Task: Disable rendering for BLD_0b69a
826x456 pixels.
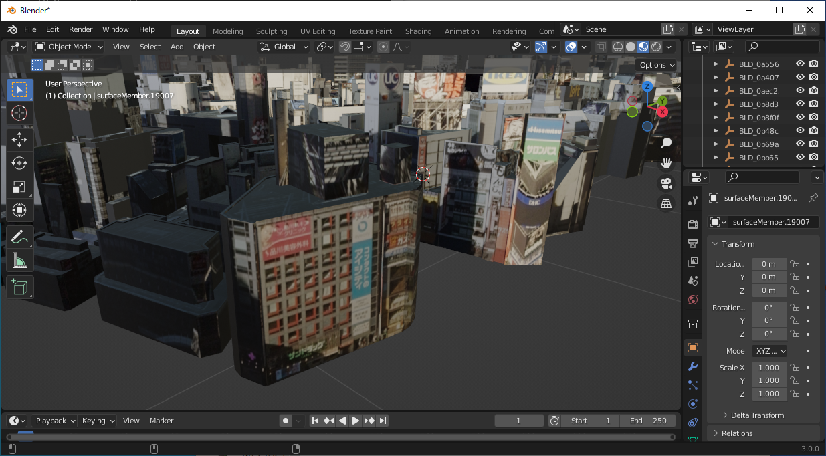Action: click(x=813, y=144)
